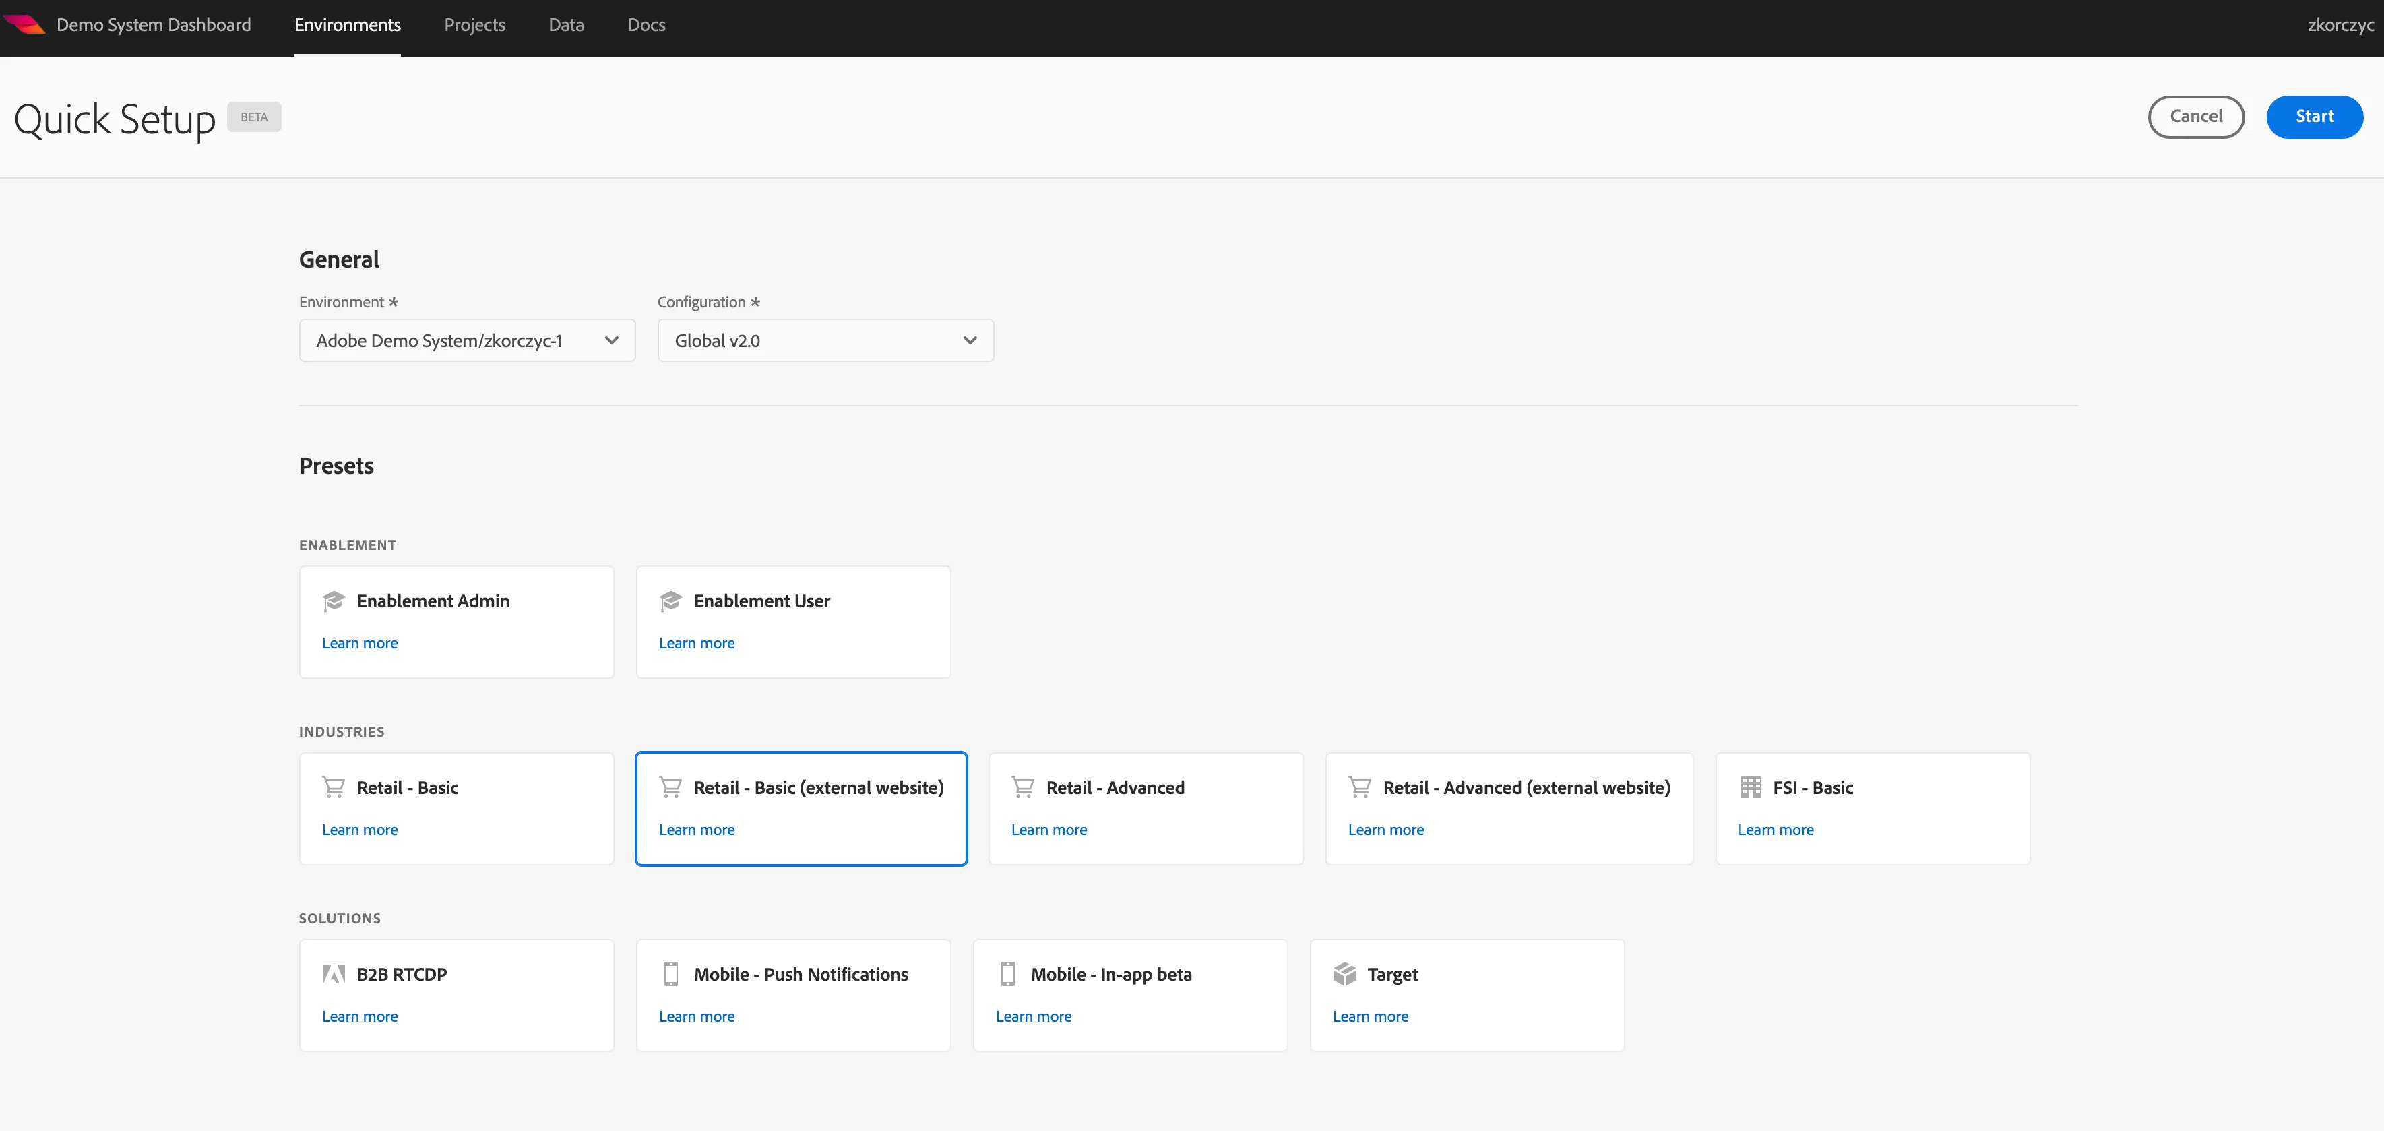
Task: Click the Demo System Dashboard title
Action: (x=154, y=25)
